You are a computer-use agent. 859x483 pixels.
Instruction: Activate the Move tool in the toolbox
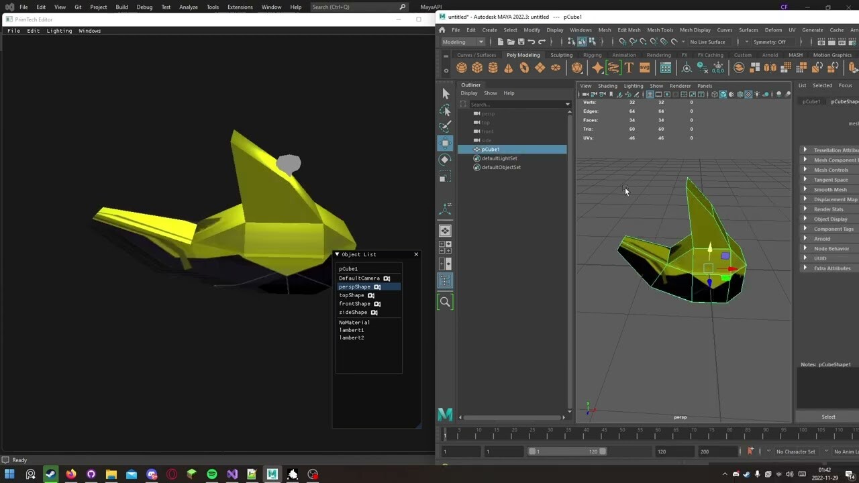click(x=445, y=143)
